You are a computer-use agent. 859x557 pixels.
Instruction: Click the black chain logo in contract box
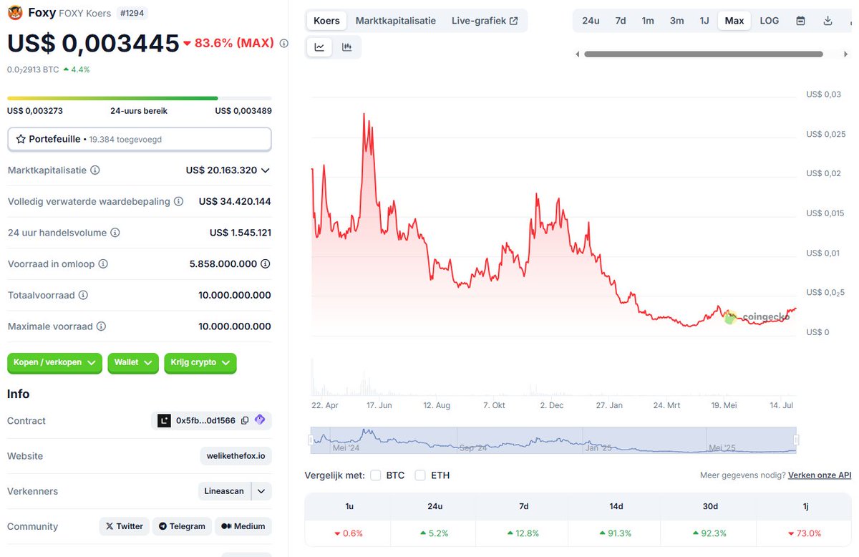click(x=165, y=421)
